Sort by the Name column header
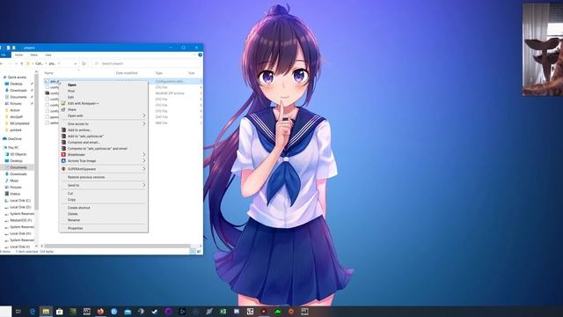The height and width of the screenshot is (317, 563). tap(49, 73)
